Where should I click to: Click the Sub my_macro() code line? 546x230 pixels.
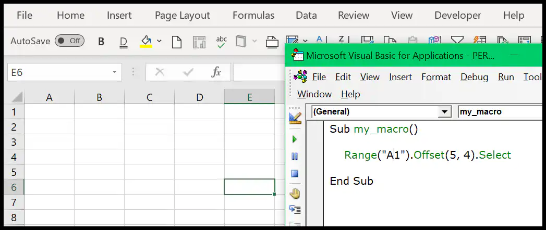(x=373, y=129)
